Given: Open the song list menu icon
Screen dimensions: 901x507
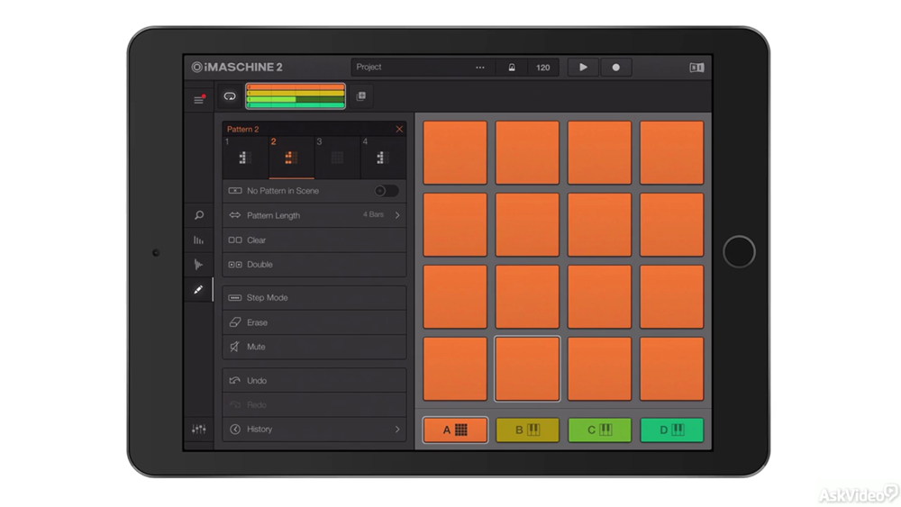Looking at the screenshot, I should click(199, 99).
